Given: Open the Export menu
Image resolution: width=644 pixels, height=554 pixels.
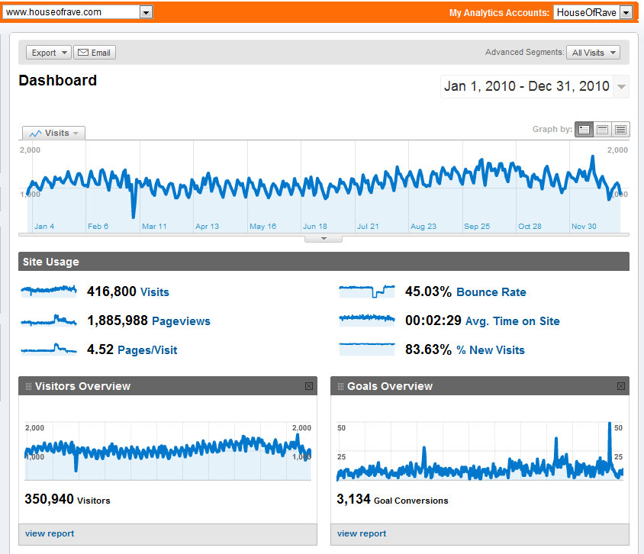Looking at the screenshot, I should pos(49,53).
